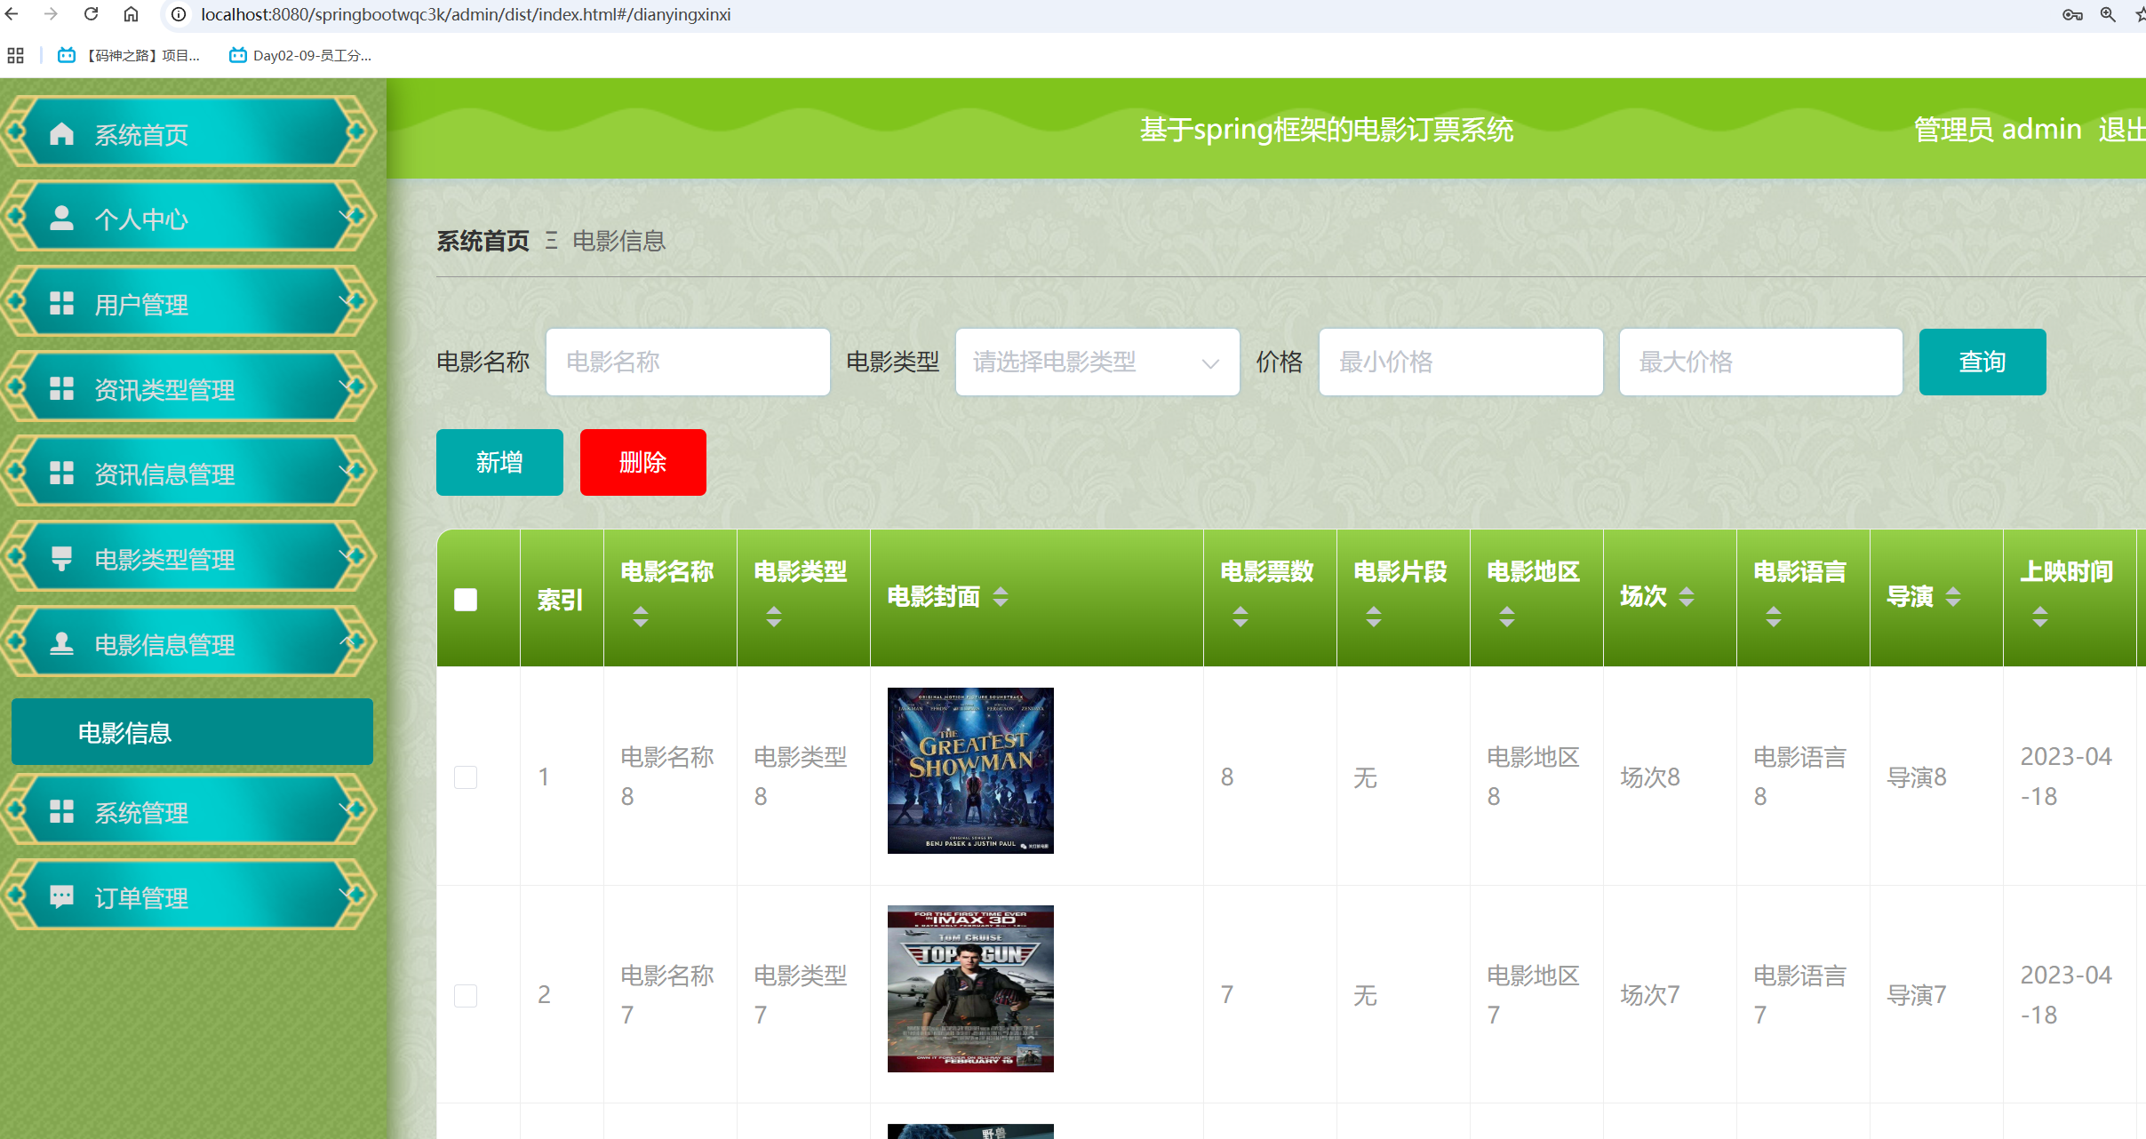Open the Top Gun poster thumbnail
The image size is (2146, 1139).
pos(970,989)
